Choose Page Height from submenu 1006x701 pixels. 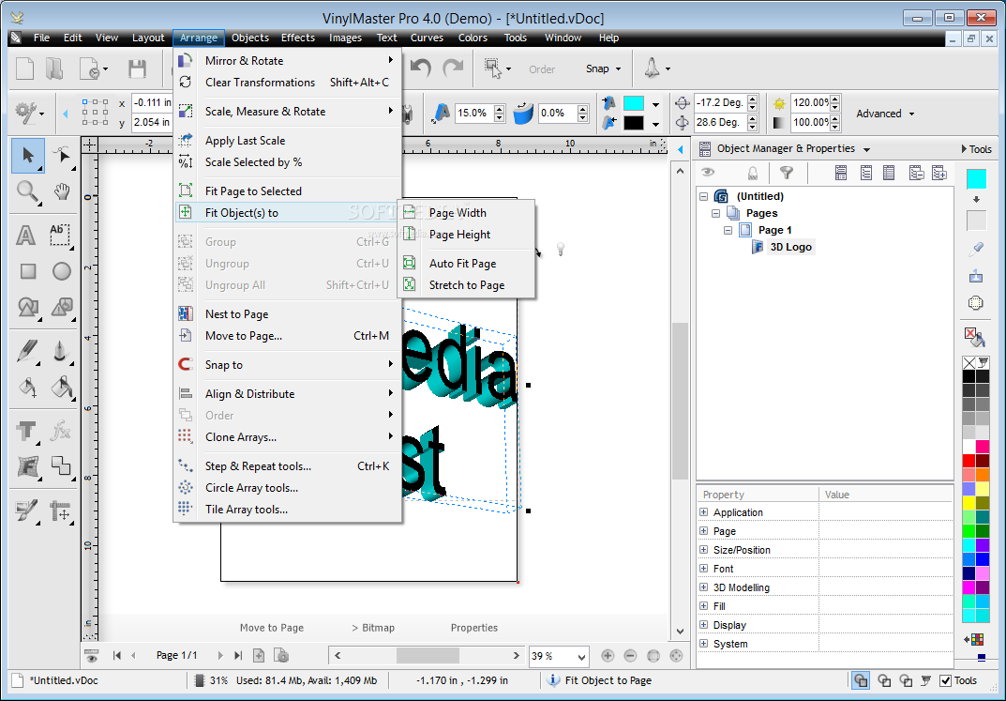pos(466,235)
